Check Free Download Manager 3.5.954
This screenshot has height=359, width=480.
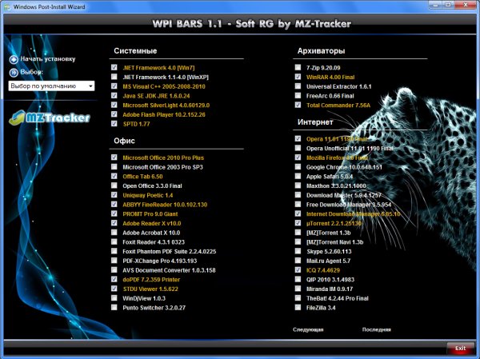coord(298,204)
